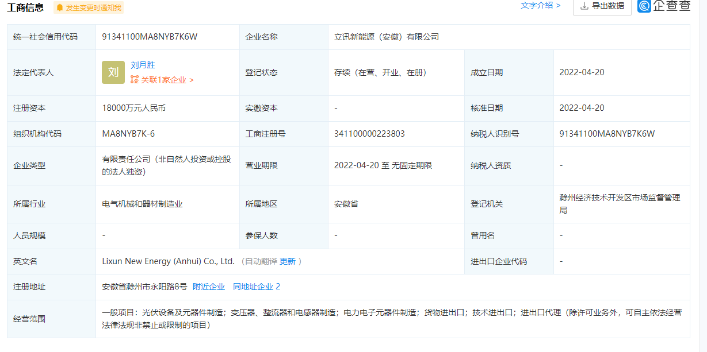Click the related-company tree icon before 关联1家企业
This screenshot has height=352, width=707.
pyautogui.click(x=135, y=80)
